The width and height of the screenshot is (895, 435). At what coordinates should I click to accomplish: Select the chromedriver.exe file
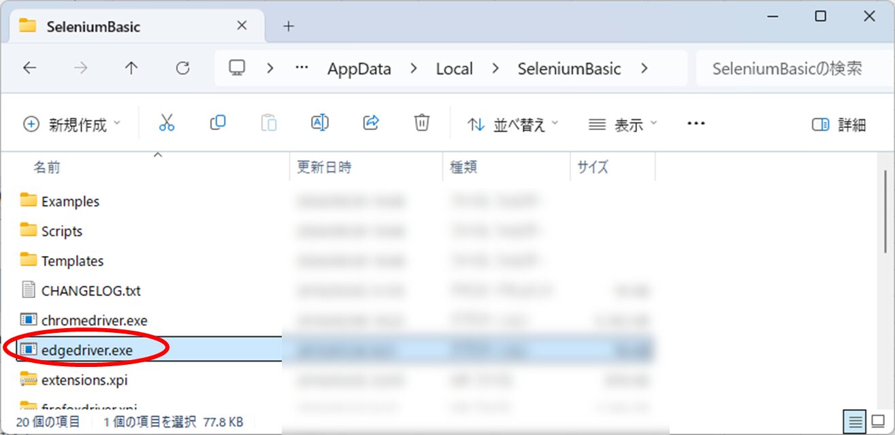tap(94, 320)
